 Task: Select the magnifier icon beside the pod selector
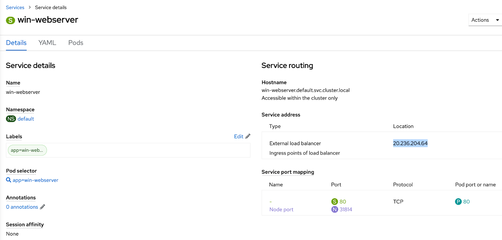[x=8, y=180]
